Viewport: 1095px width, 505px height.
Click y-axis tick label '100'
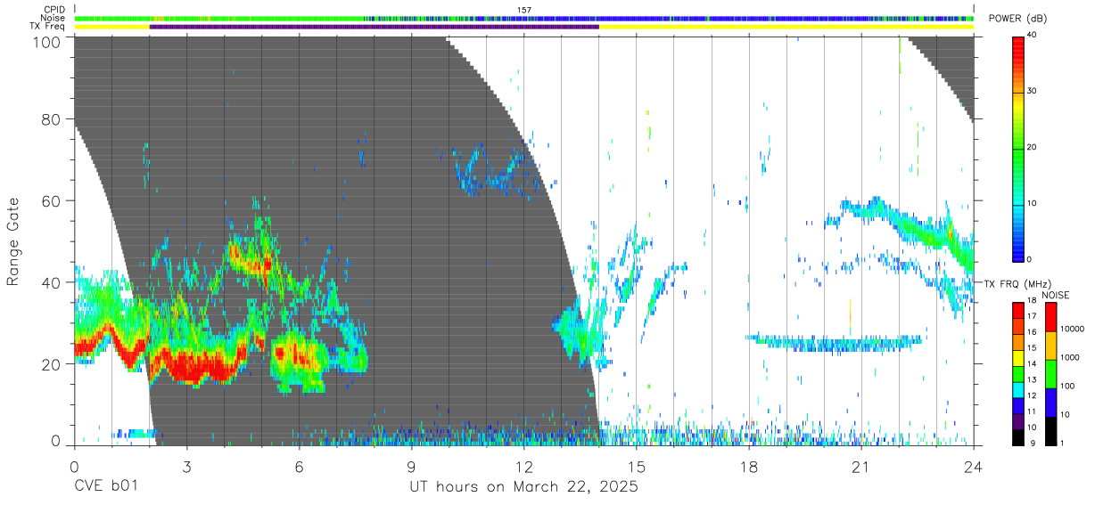pos(48,41)
